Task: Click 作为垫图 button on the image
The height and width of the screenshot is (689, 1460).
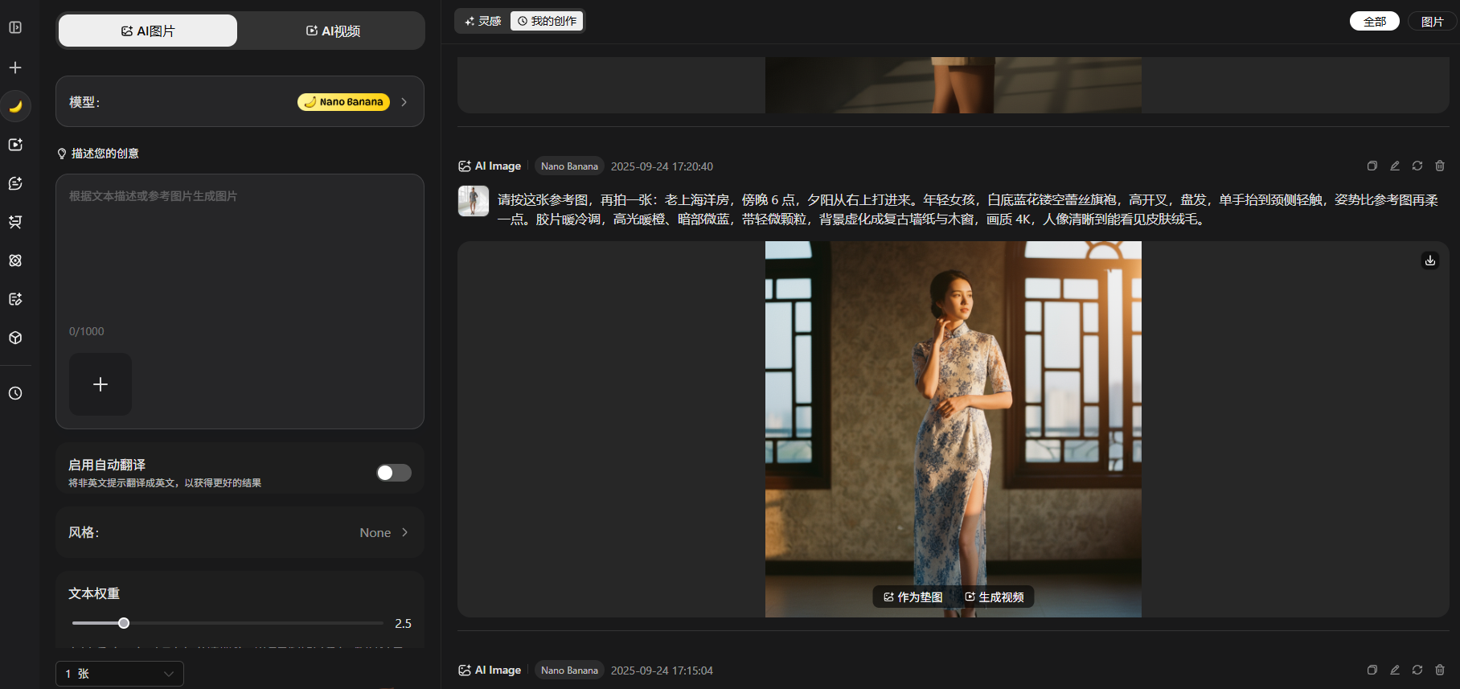Action: click(x=913, y=597)
